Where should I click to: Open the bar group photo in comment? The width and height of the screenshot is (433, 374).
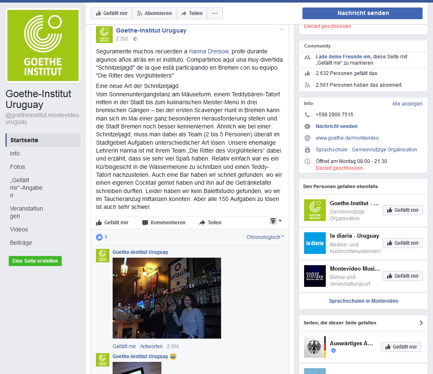click(x=166, y=298)
